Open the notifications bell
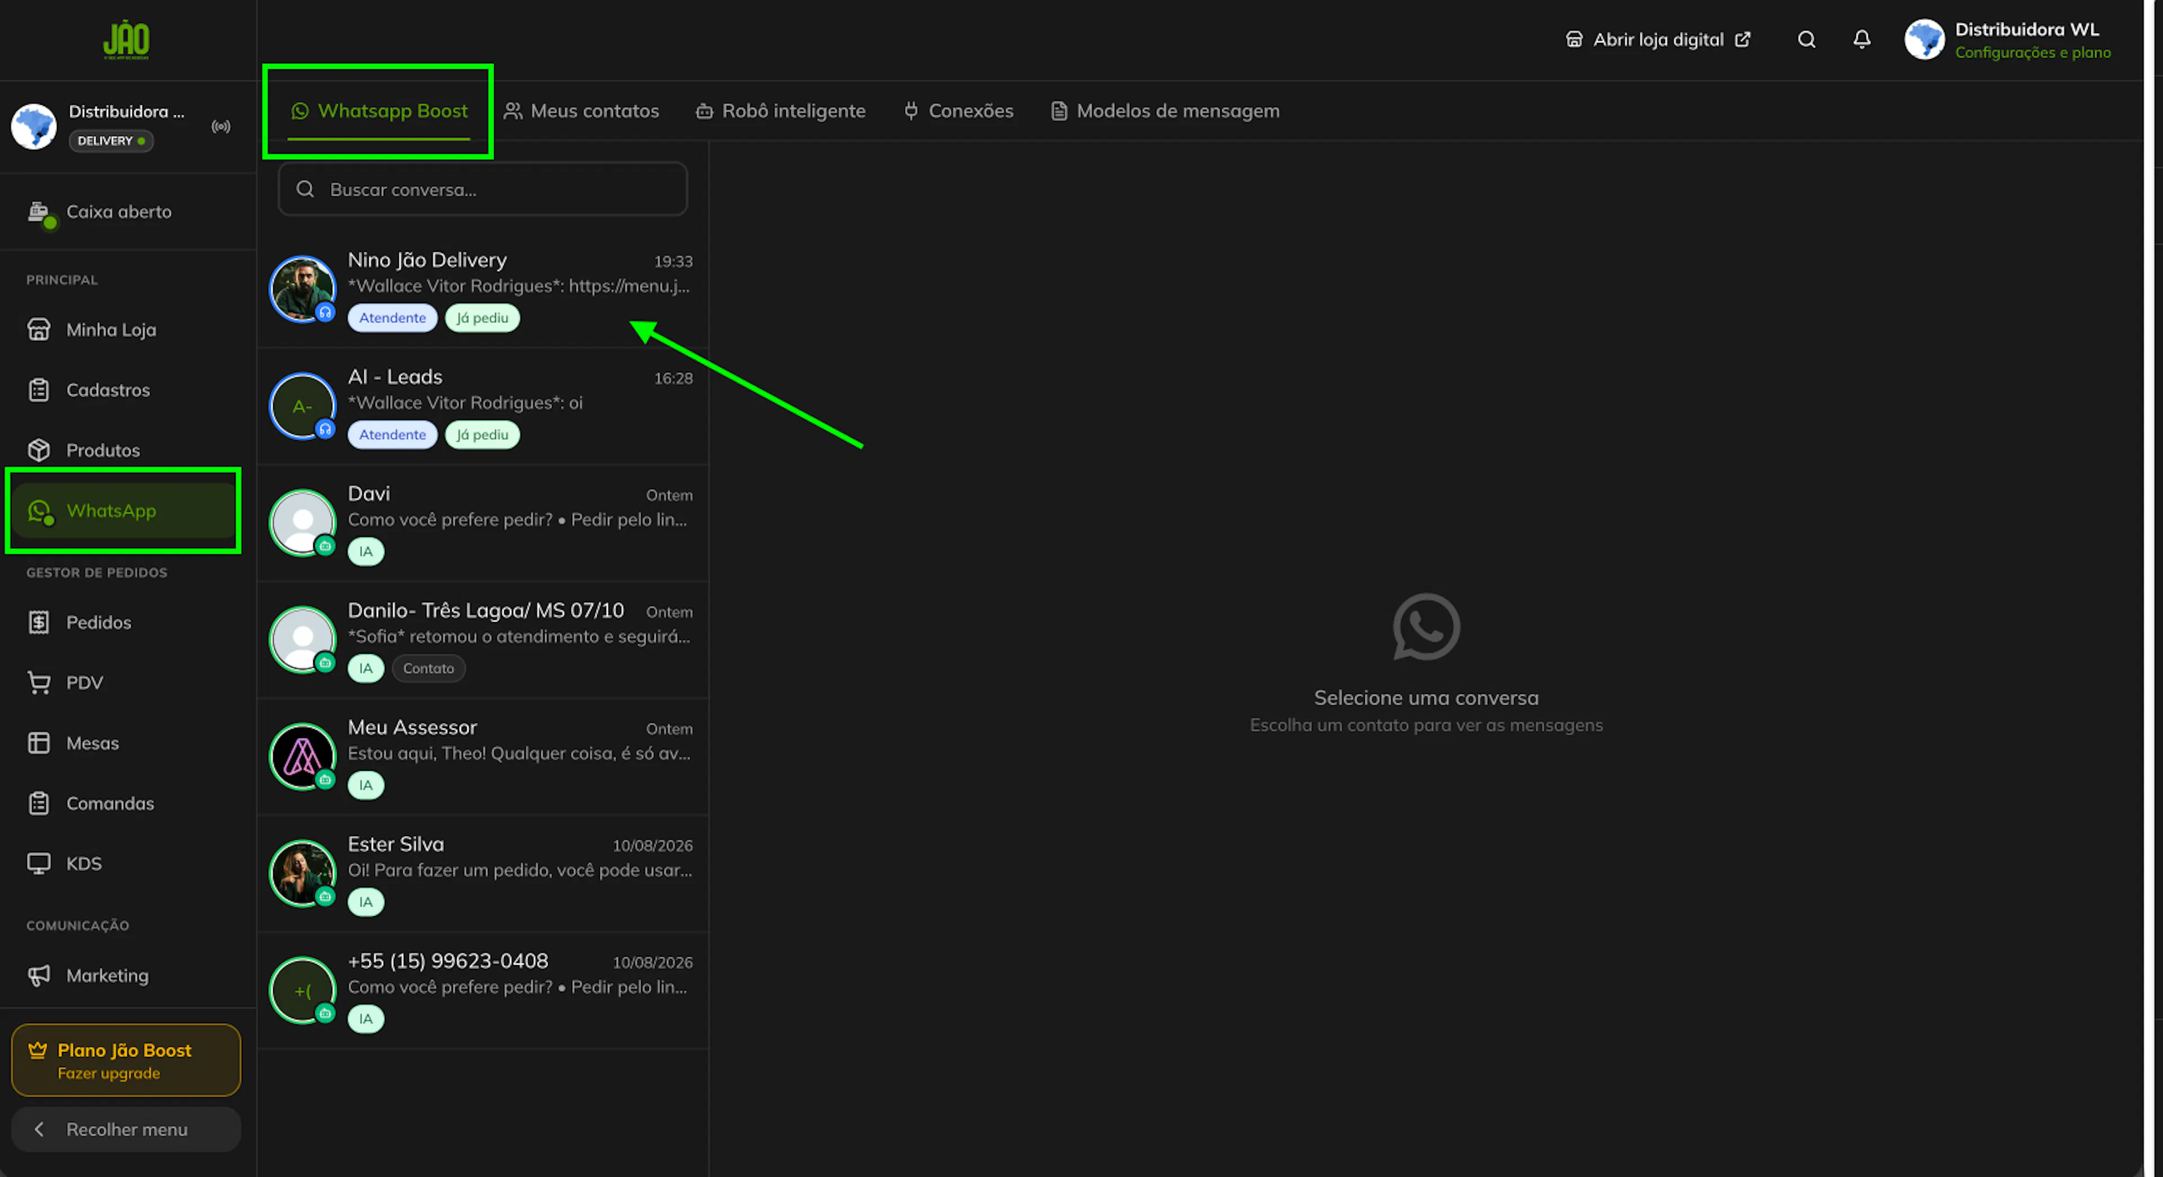2163x1177 pixels. (x=1862, y=39)
